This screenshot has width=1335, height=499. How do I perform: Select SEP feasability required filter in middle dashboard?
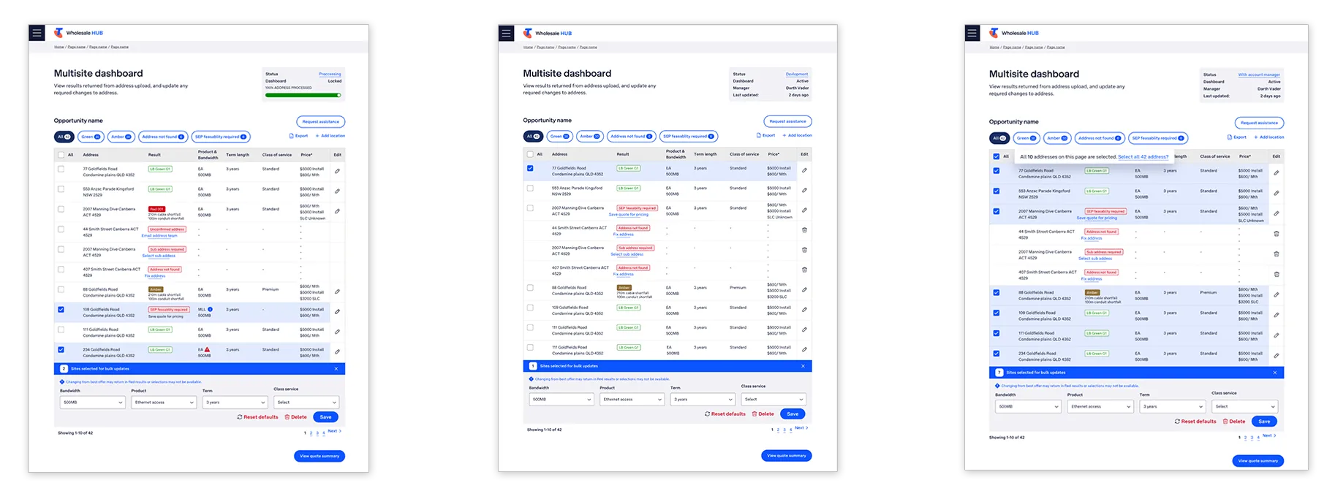(x=689, y=136)
